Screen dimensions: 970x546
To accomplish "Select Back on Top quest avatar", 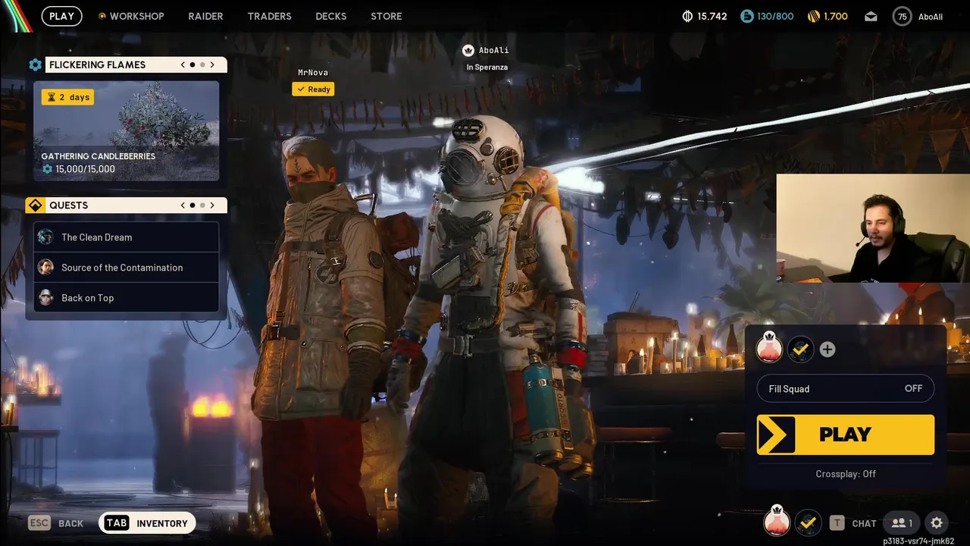I will 46,298.
